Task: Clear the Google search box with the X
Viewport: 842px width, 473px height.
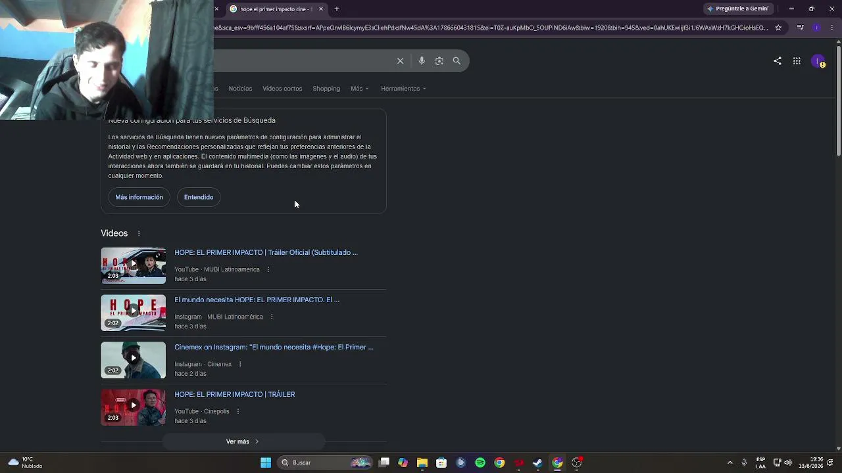Action: point(400,61)
